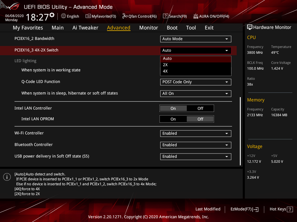Viewport: 297px width, 222px height.
Task: Open PCIEX16_2 Bandwidth dropdown
Action: pos(196,39)
